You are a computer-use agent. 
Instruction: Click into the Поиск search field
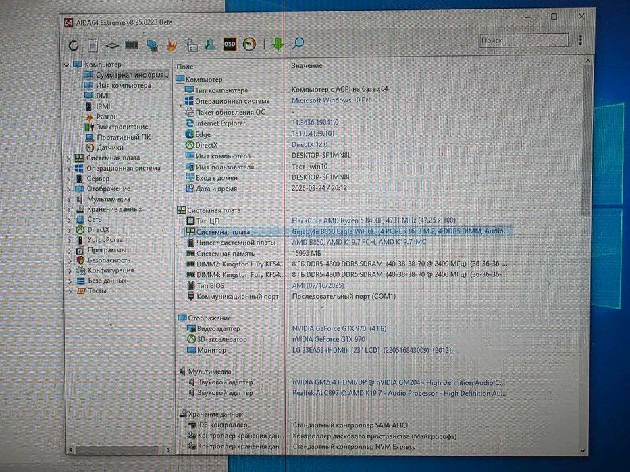[525, 40]
